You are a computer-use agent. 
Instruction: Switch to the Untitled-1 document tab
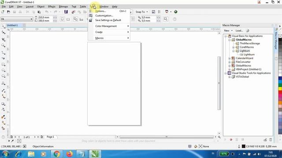coord(12,25)
